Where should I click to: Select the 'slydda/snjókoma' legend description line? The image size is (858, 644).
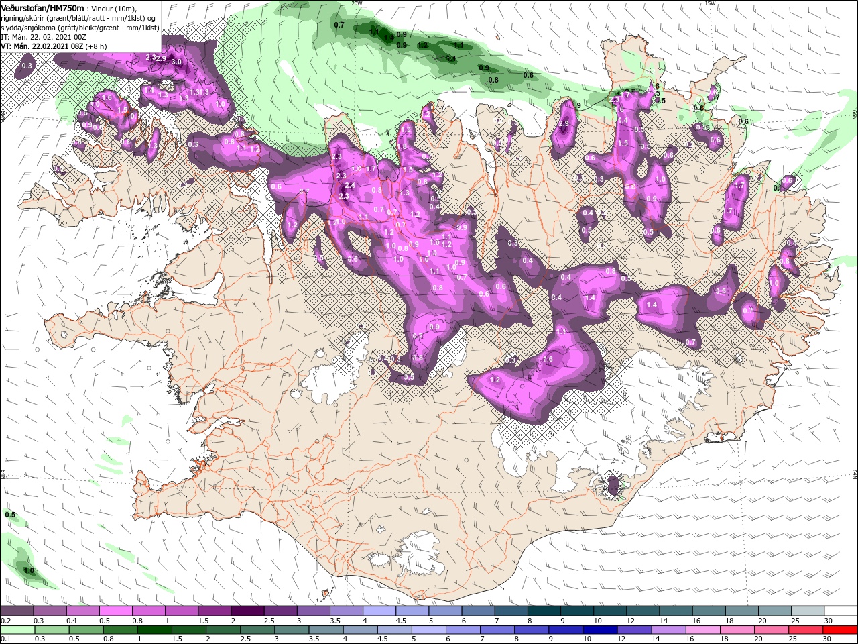pyautogui.click(x=80, y=28)
